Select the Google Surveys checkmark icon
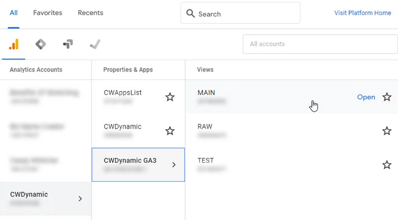This screenshot has width=398, height=220. pos(95,44)
